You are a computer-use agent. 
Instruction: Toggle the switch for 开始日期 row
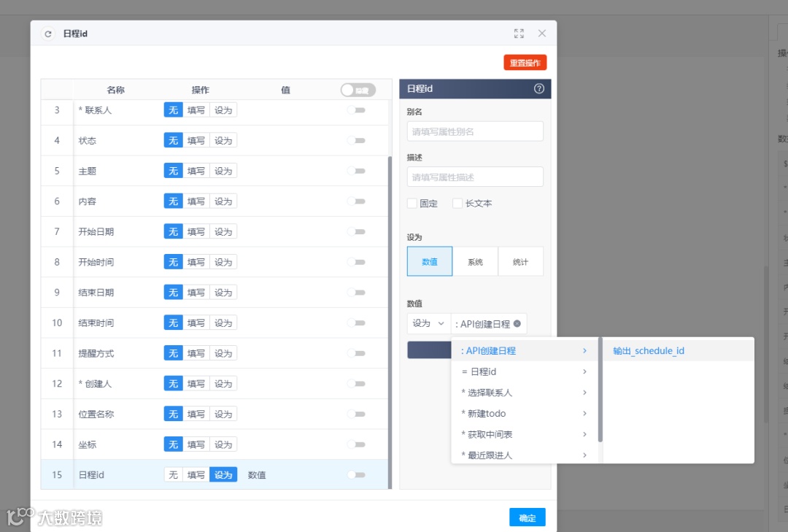point(356,232)
